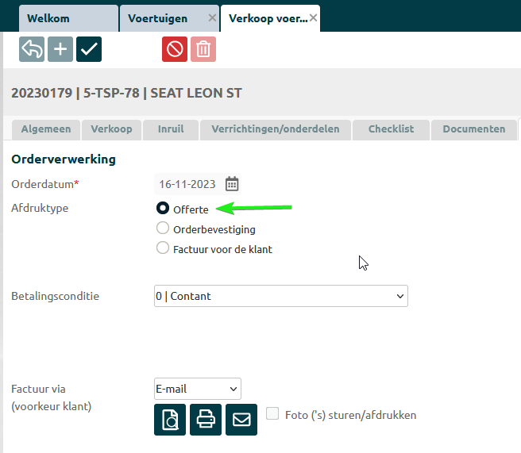Open the Factuur via E-mail dropdown
This screenshot has width=521, height=453.
(197, 389)
